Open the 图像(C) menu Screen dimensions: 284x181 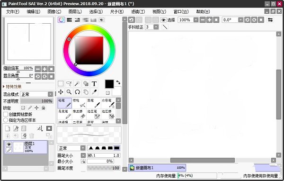pyautogui.click(x=54, y=11)
